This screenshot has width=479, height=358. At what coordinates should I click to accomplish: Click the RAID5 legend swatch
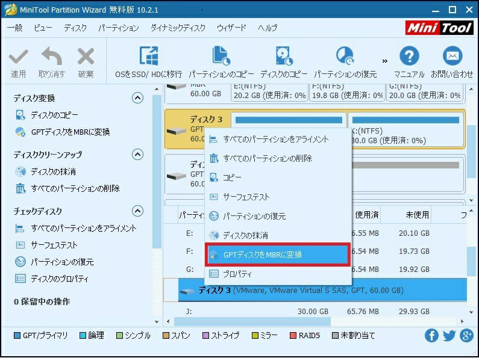point(293,336)
